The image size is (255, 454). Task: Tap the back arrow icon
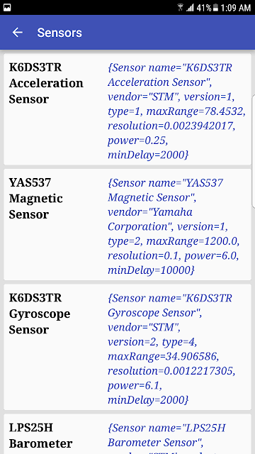click(17, 33)
